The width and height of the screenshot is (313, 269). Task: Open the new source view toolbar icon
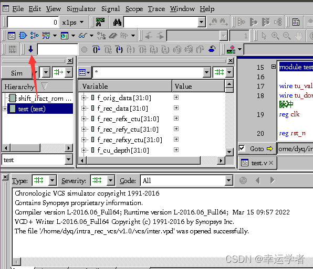(12, 36)
